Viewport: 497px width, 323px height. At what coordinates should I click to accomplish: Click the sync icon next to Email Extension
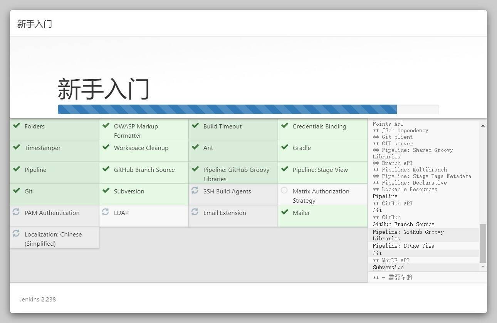coord(195,212)
